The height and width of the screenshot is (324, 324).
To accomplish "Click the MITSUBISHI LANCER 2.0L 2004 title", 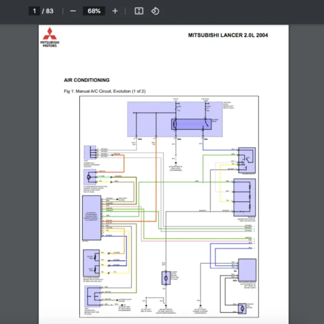I will (228, 35).
